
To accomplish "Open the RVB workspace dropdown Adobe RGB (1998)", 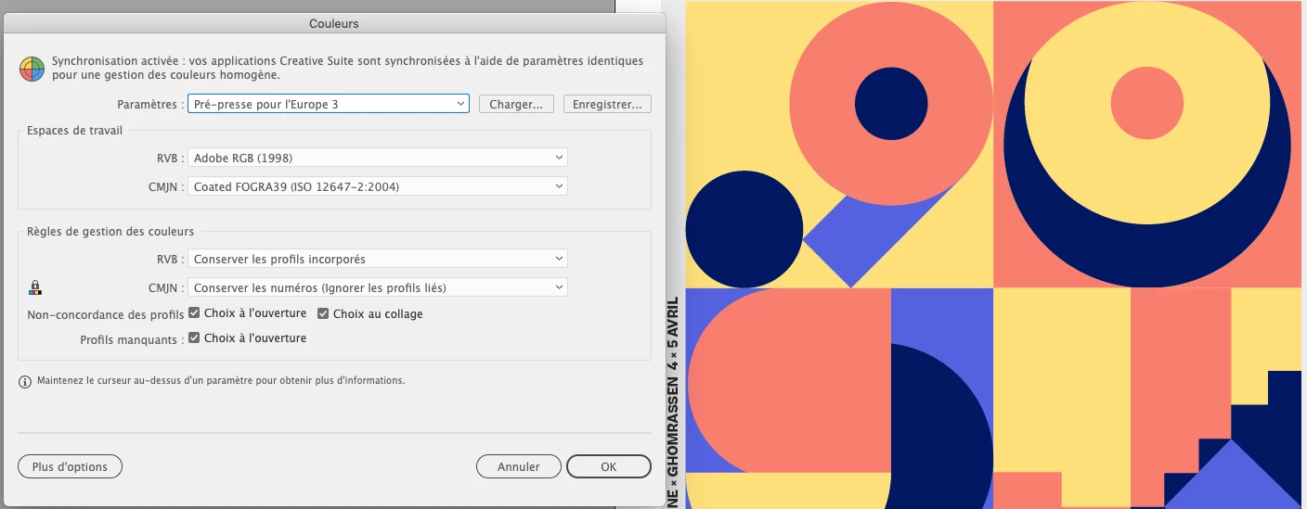I will click(x=378, y=159).
